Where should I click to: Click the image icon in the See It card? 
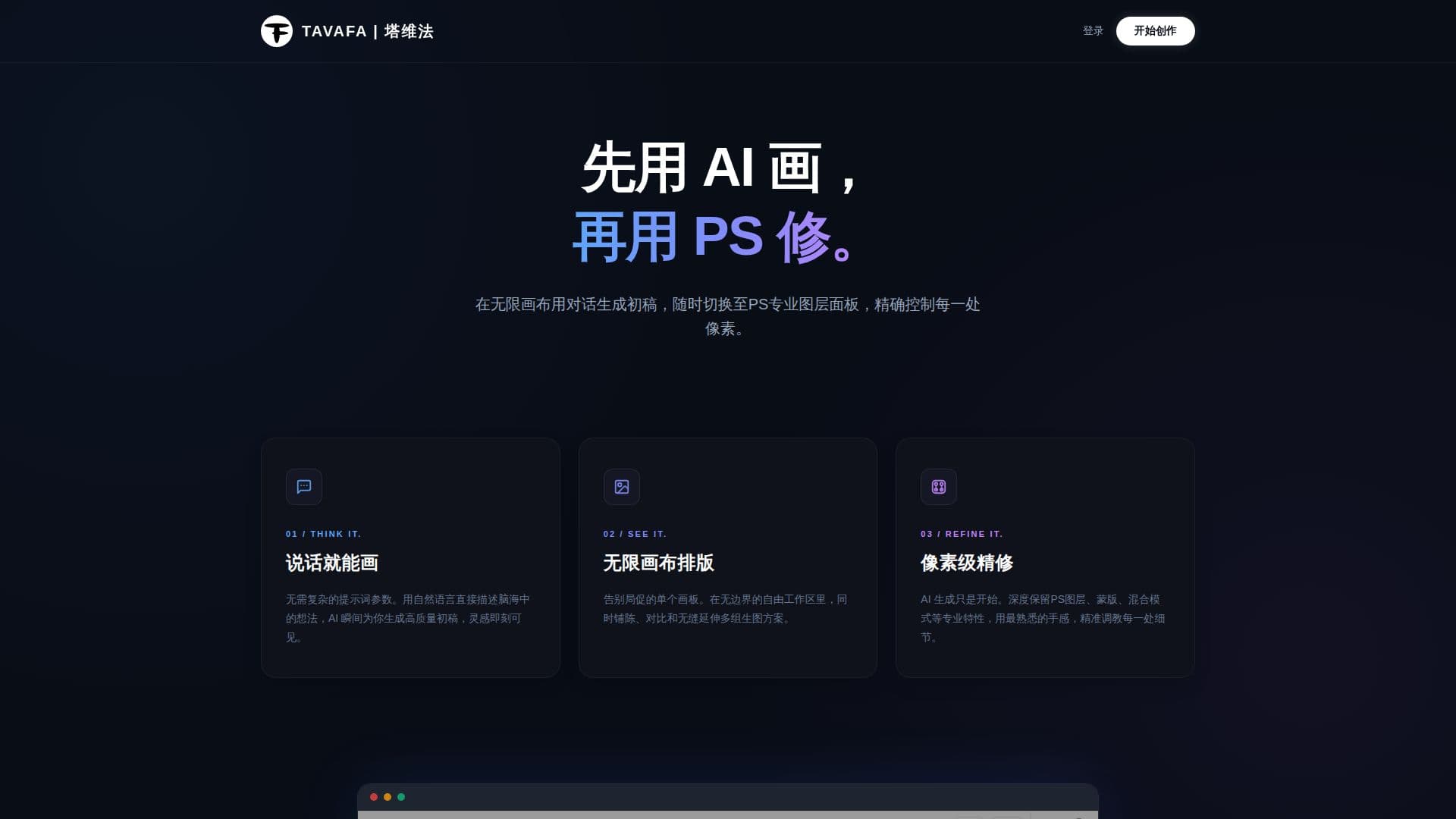622,487
